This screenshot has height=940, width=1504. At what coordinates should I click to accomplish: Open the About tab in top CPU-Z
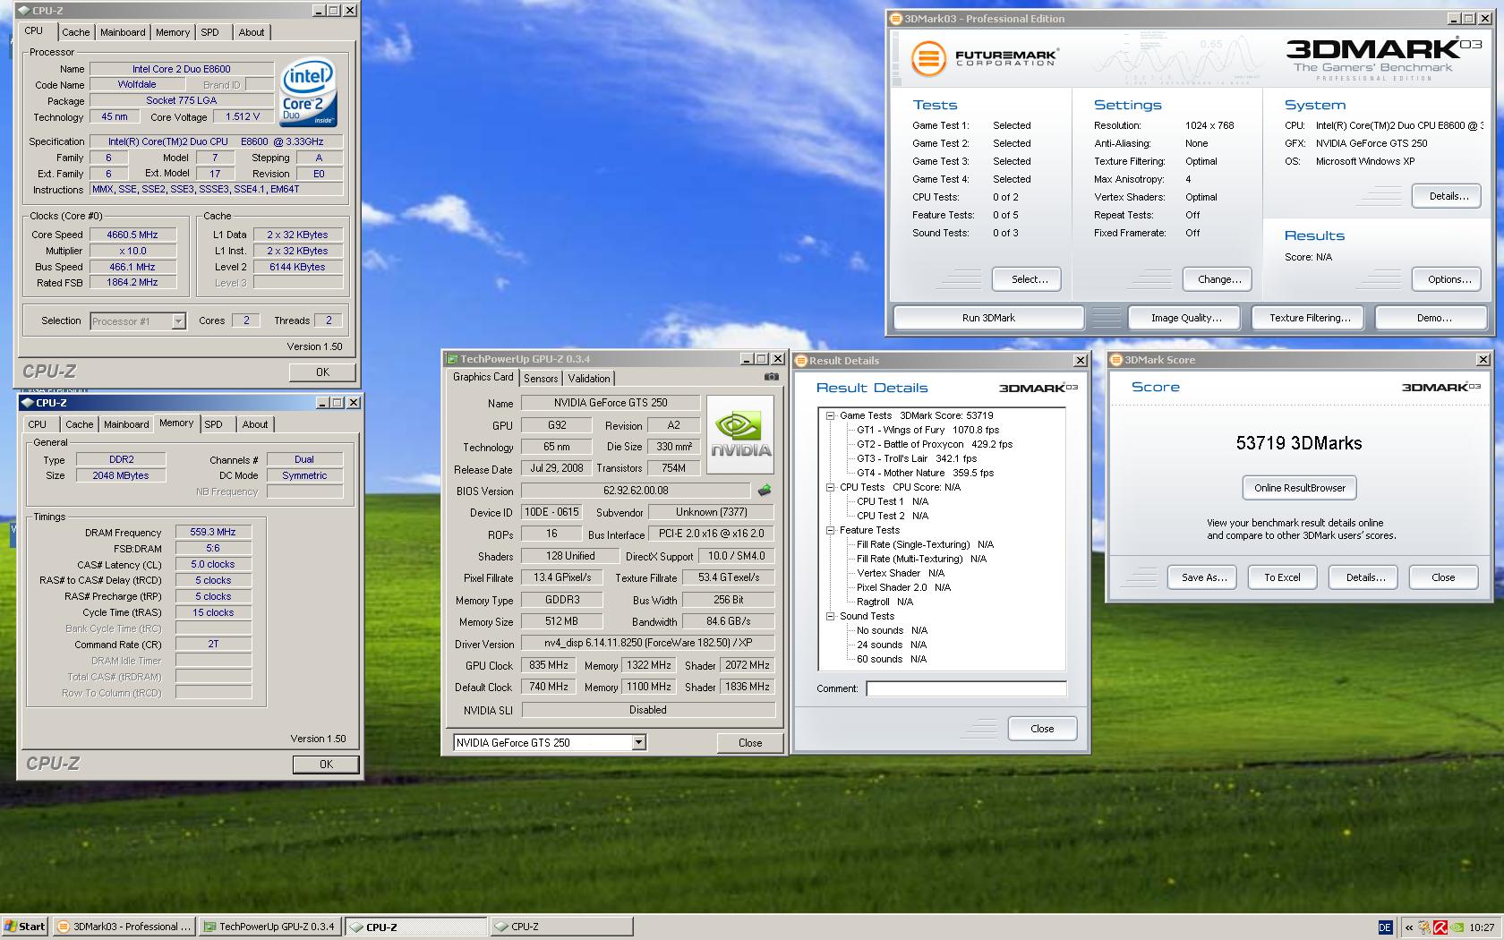pyautogui.click(x=252, y=32)
